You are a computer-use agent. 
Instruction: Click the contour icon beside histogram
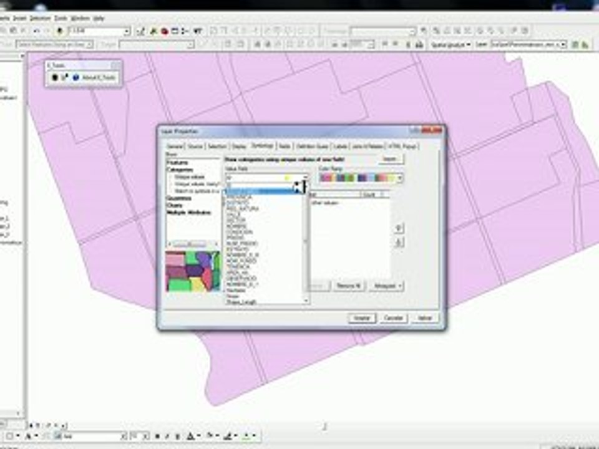point(585,45)
